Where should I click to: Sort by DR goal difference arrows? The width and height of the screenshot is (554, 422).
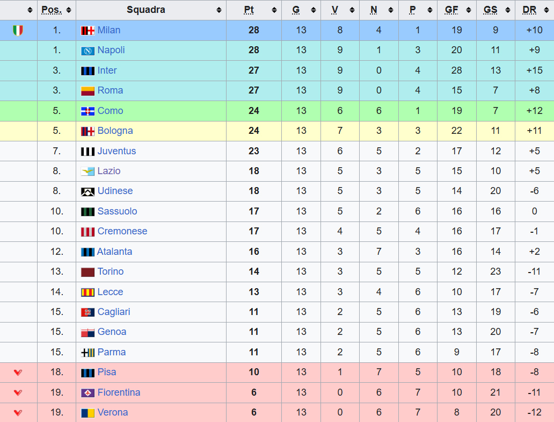tap(547, 10)
